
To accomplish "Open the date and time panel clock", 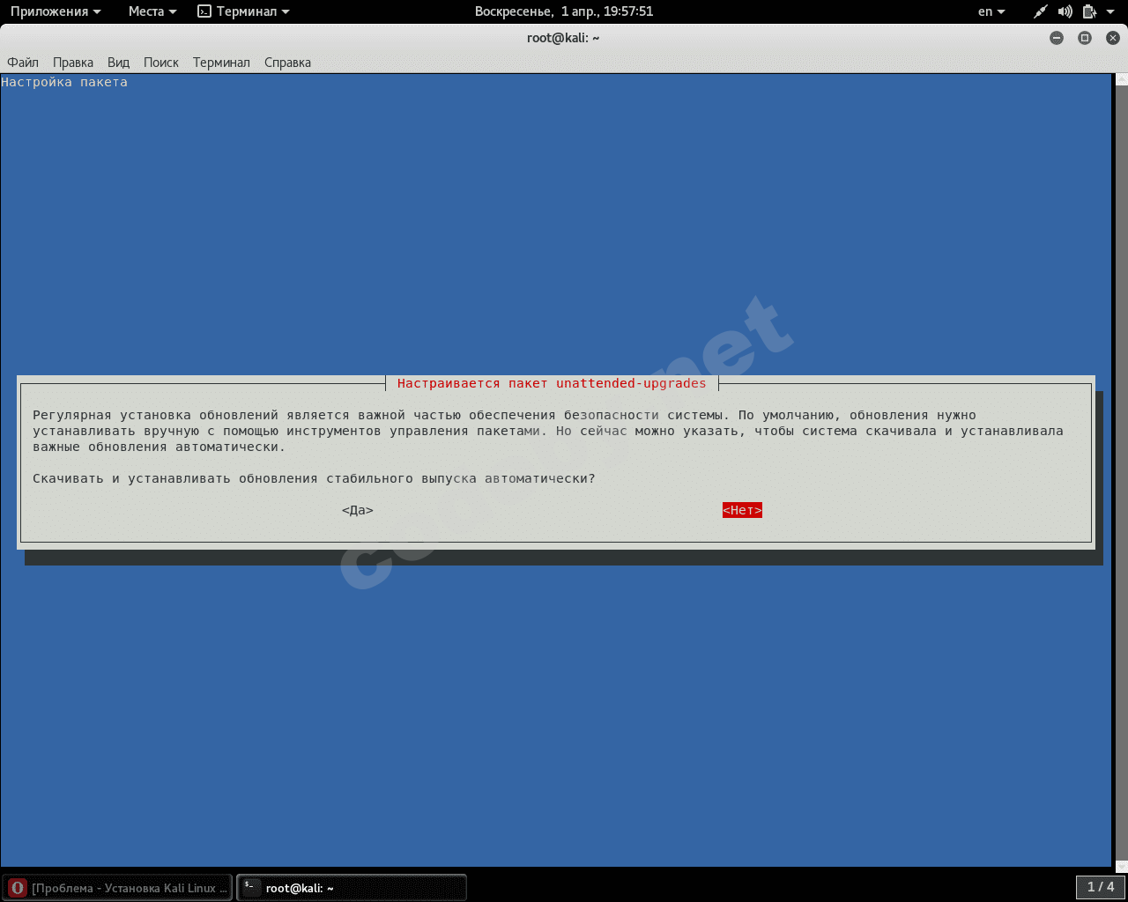I will coord(564,11).
